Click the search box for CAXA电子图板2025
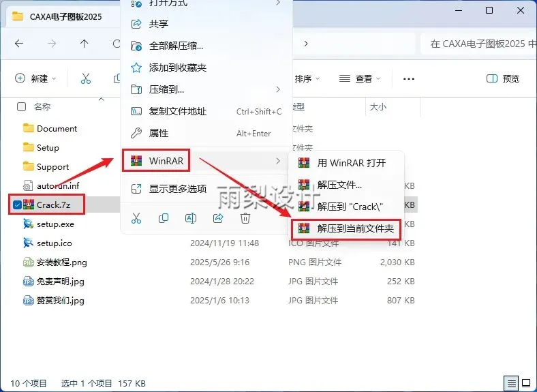537x392 pixels. [x=479, y=44]
